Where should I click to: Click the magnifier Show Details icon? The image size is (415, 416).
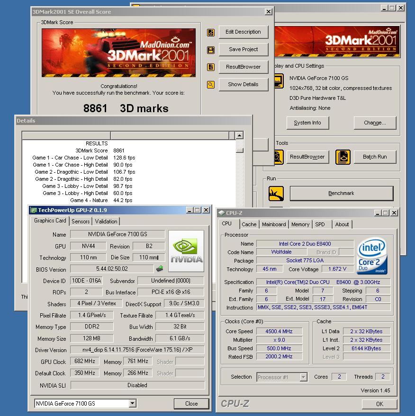211,85
